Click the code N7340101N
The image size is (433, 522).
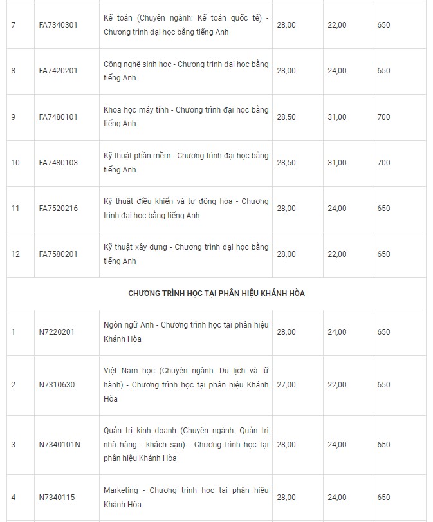(59, 445)
